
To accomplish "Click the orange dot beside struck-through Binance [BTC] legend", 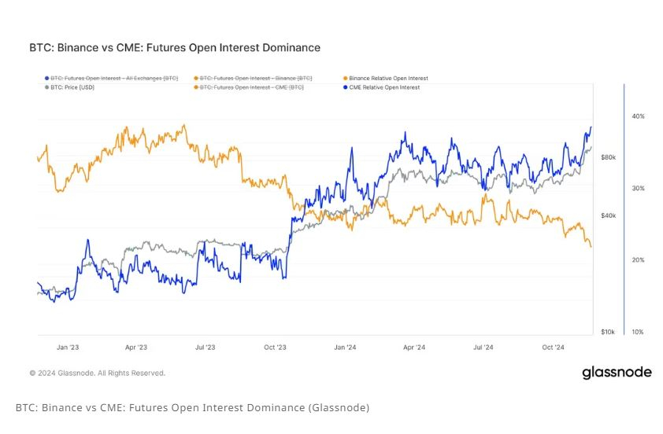I will pyautogui.click(x=196, y=79).
